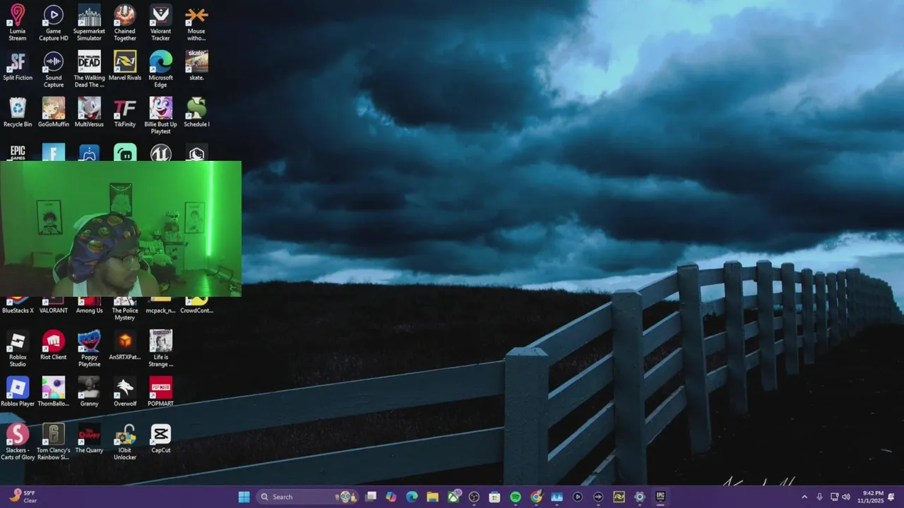Open the Roblox Studio desktop shortcut
This screenshot has height=508, width=904.
[x=18, y=349]
